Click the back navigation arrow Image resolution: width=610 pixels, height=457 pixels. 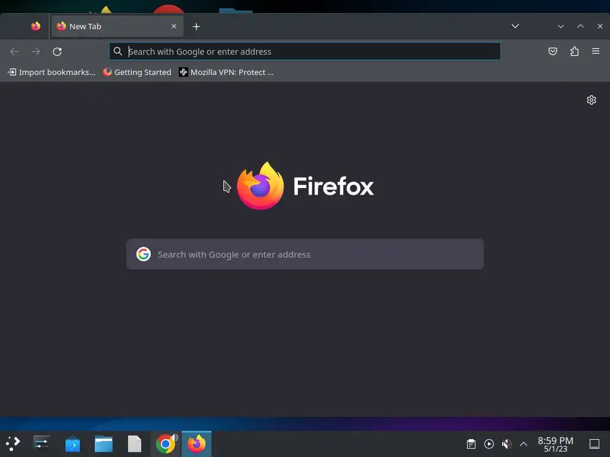14,51
